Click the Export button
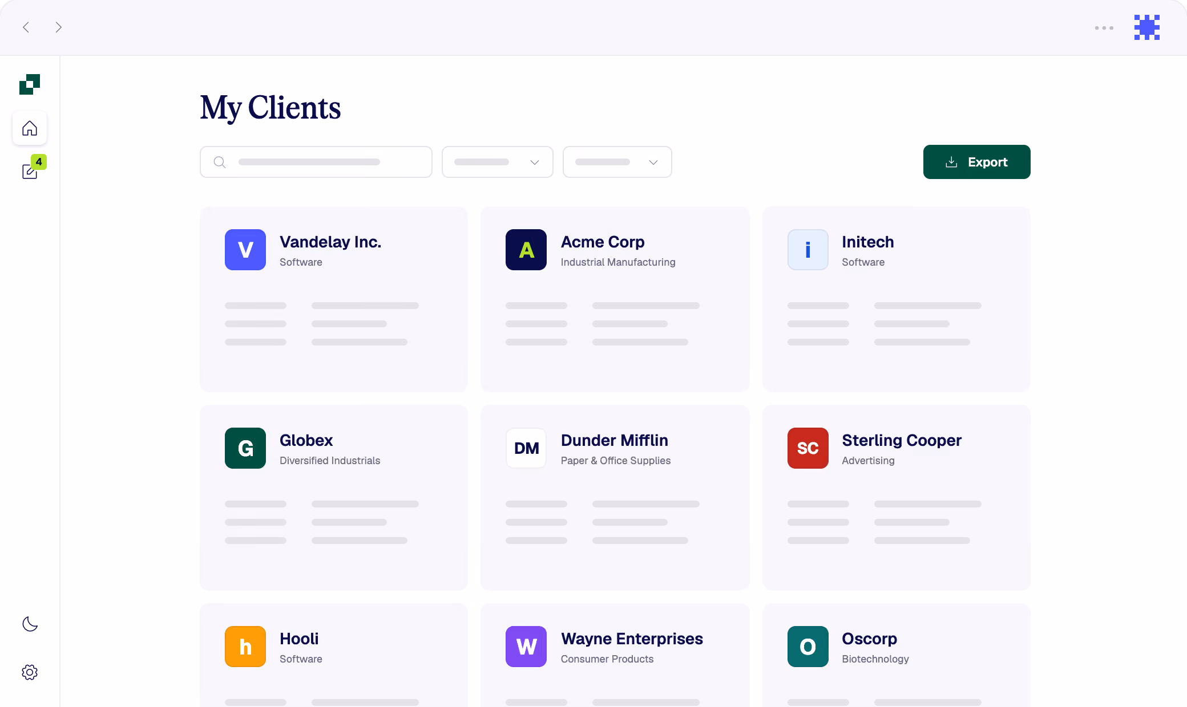The width and height of the screenshot is (1187, 707). pyautogui.click(x=977, y=162)
